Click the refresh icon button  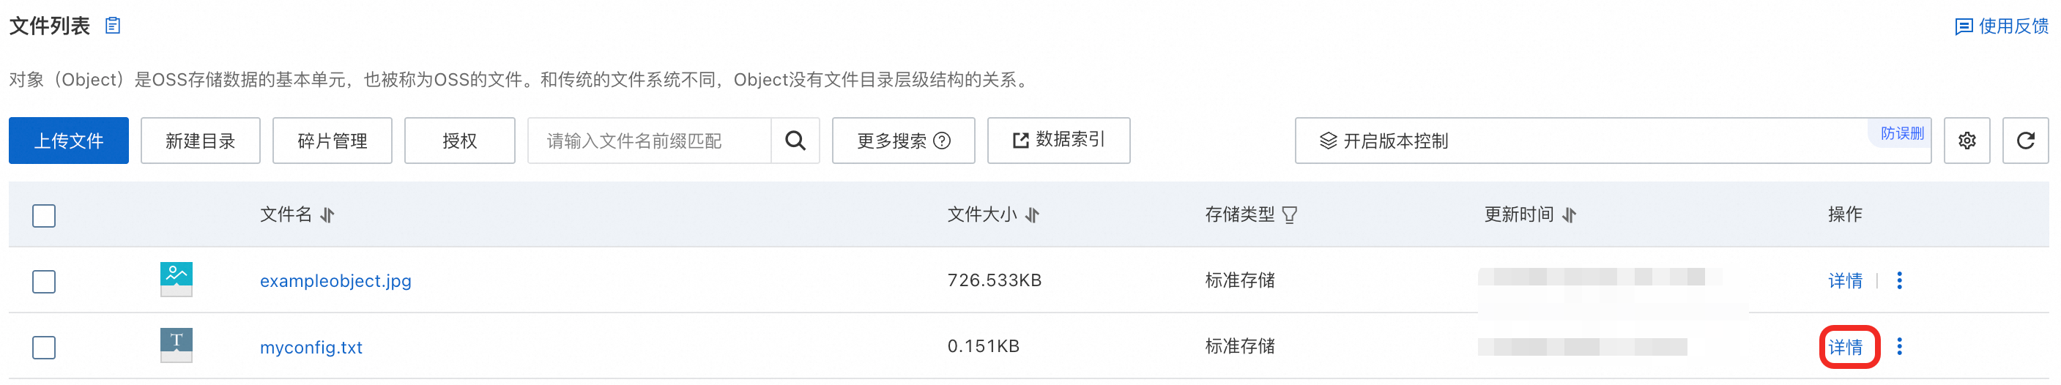point(2025,141)
